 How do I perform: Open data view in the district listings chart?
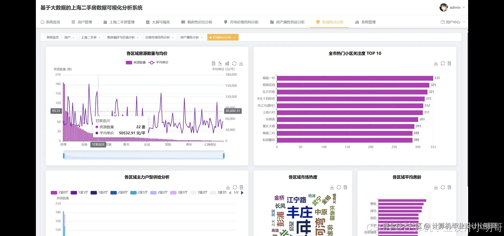tap(213, 63)
